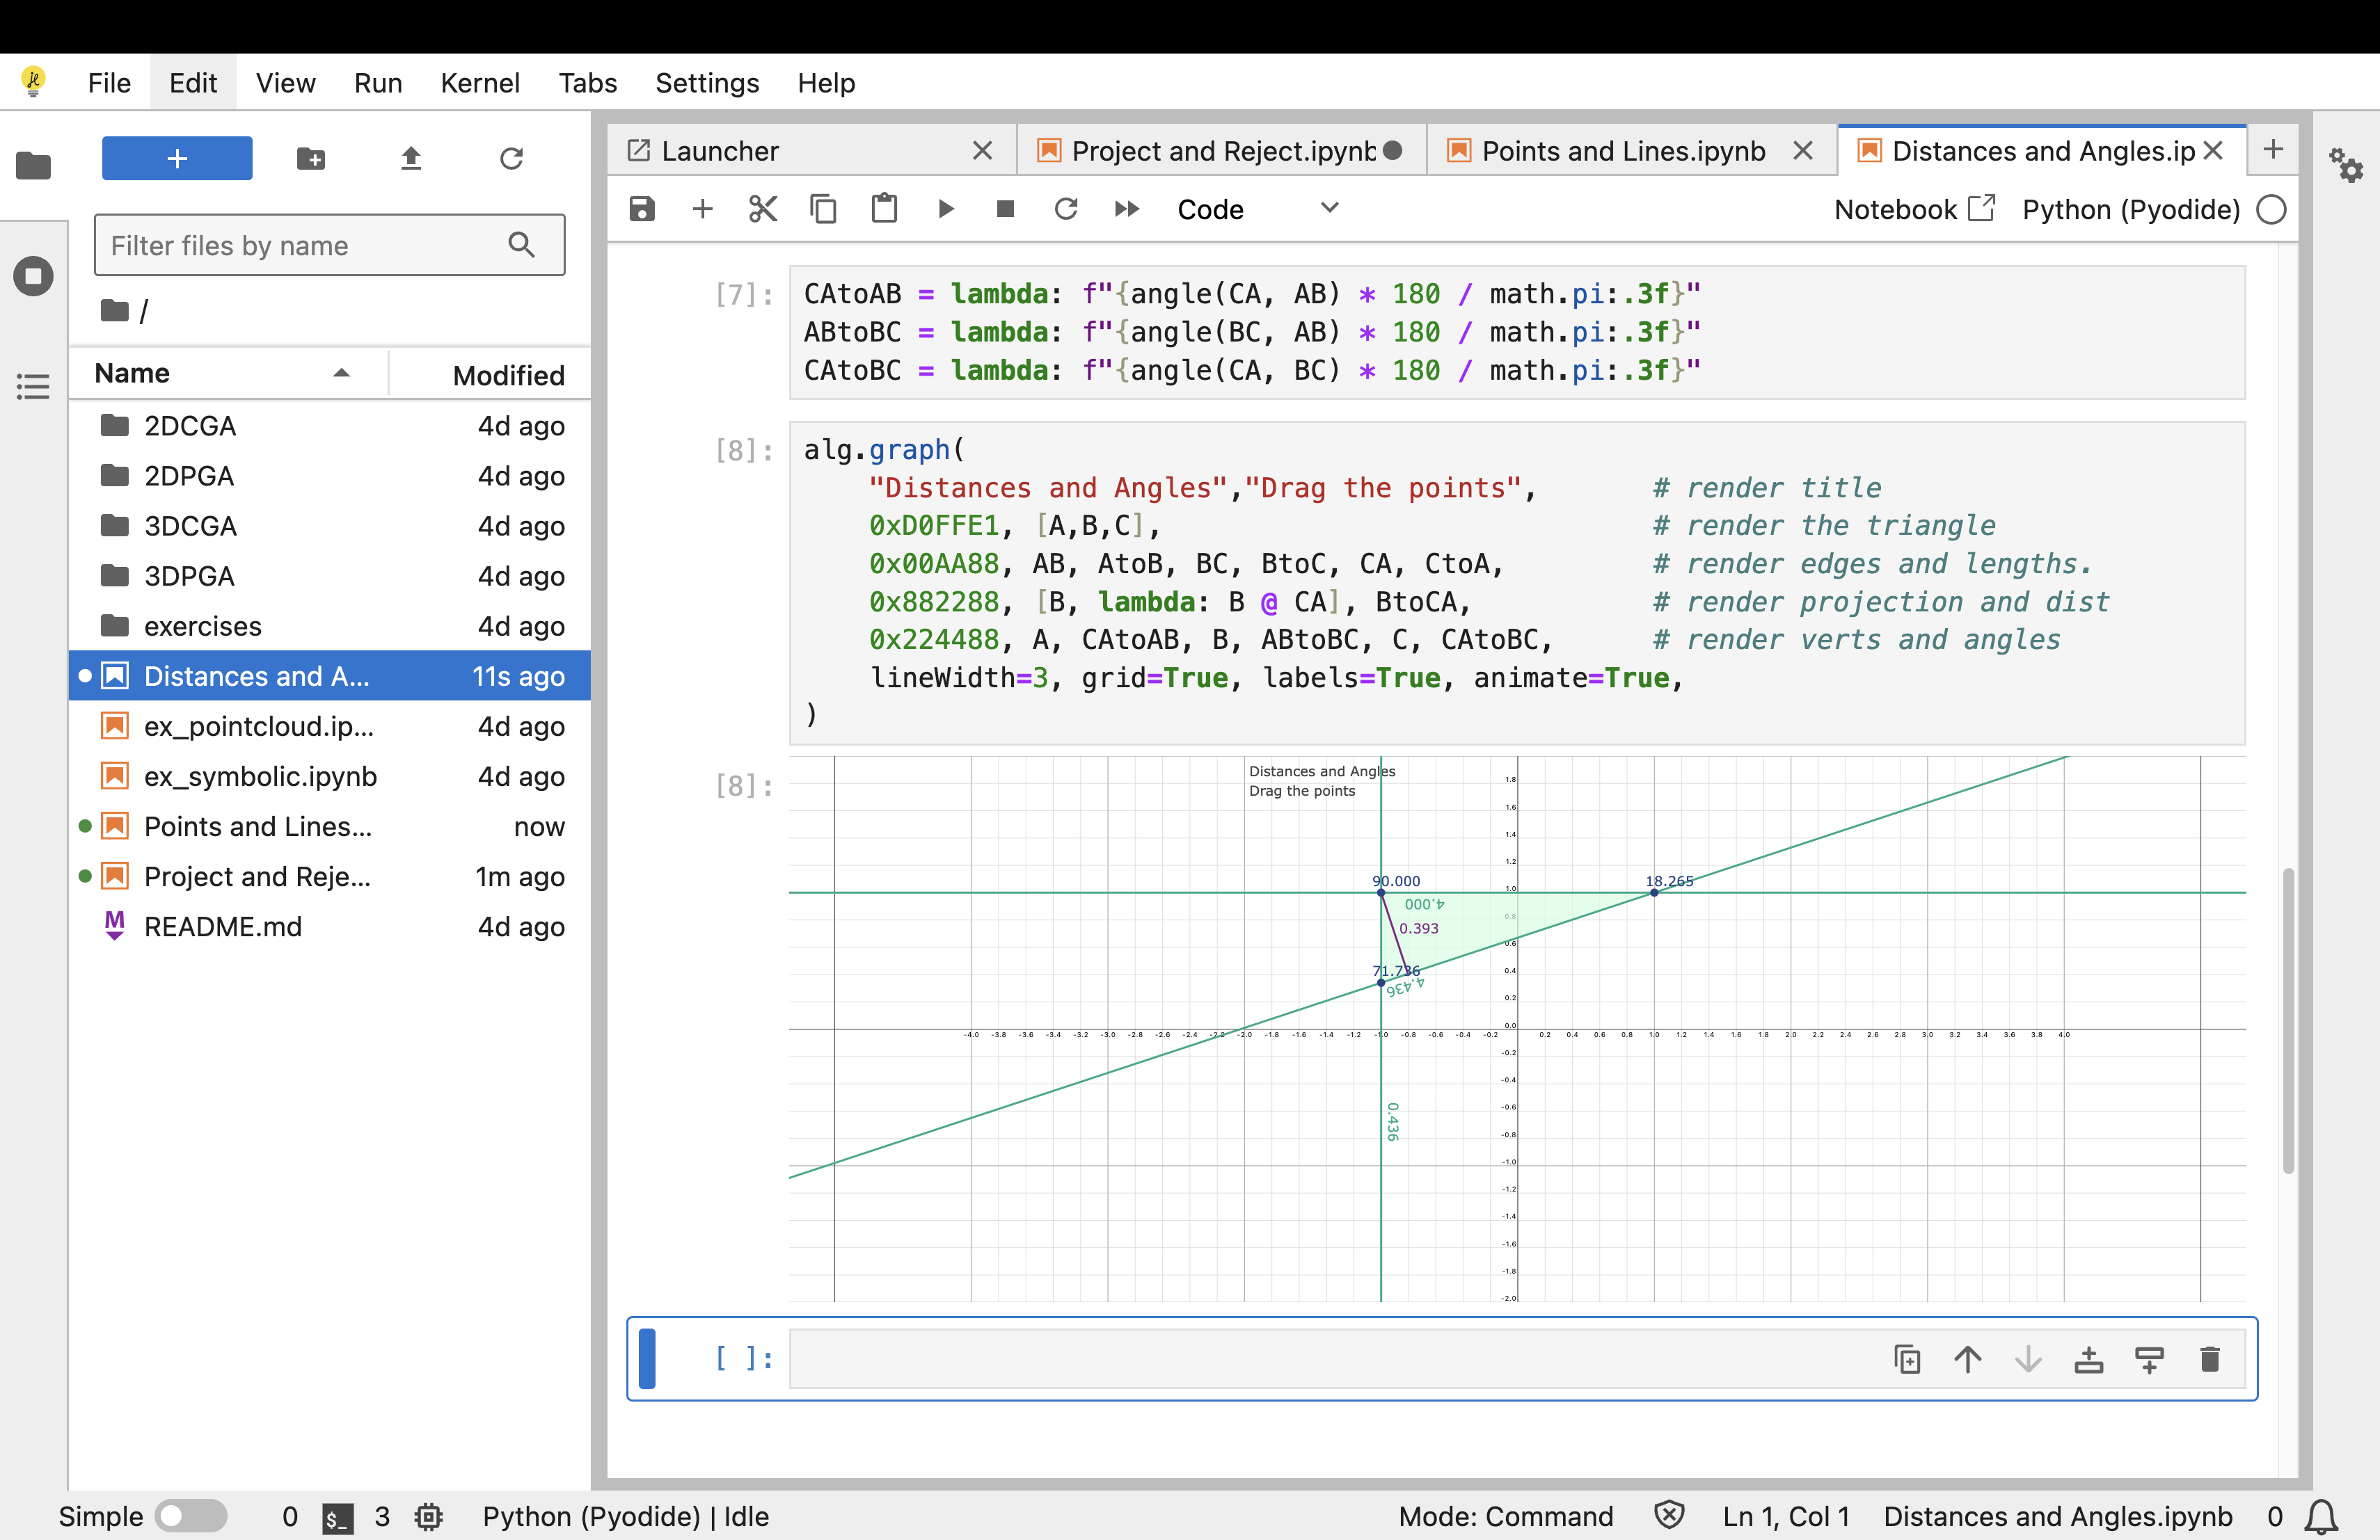This screenshot has width=2380, height=1540.
Task: Click the Save notebook icon
Action: pyautogui.click(x=642, y=209)
